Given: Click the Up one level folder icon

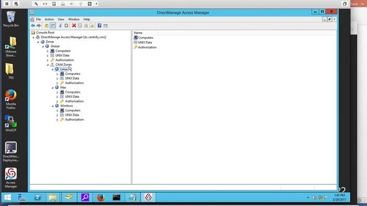Looking at the screenshot, I should 46,26.
